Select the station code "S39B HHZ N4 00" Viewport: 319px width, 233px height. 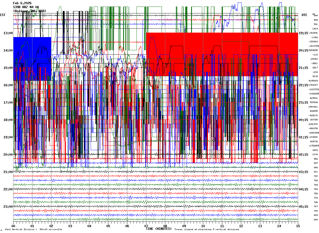pyautogui.click(x=26, y=7)
